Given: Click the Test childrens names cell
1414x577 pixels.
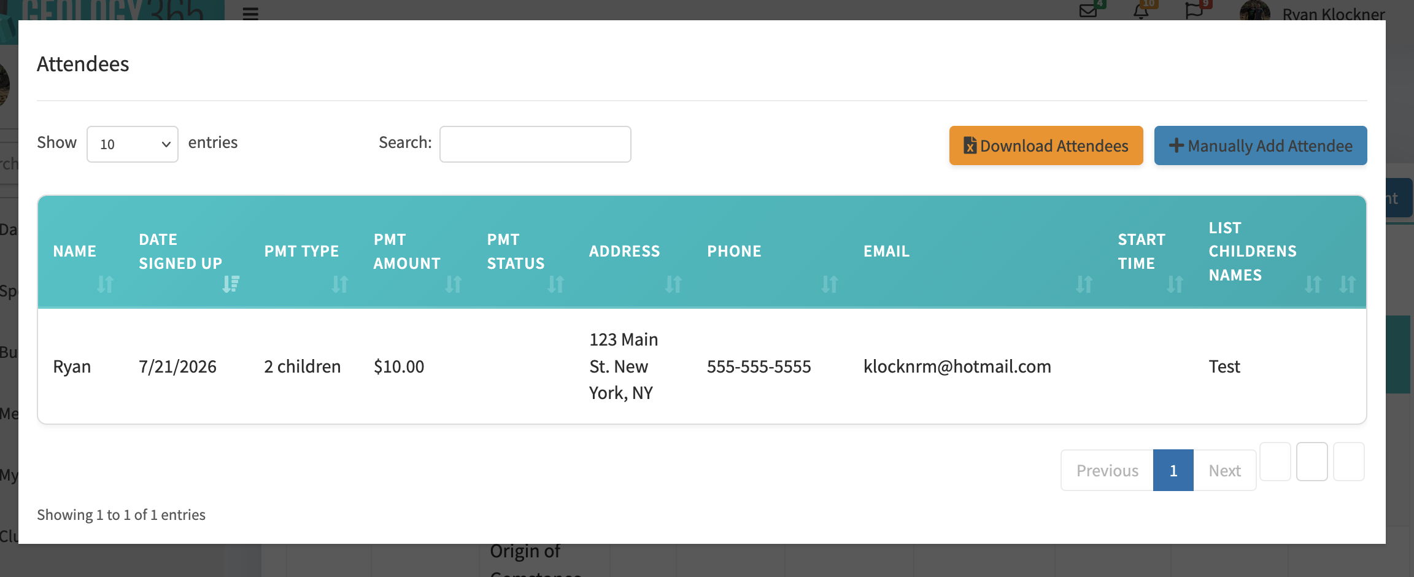Looking at the screenshot, I should [x=1224, y=366].
